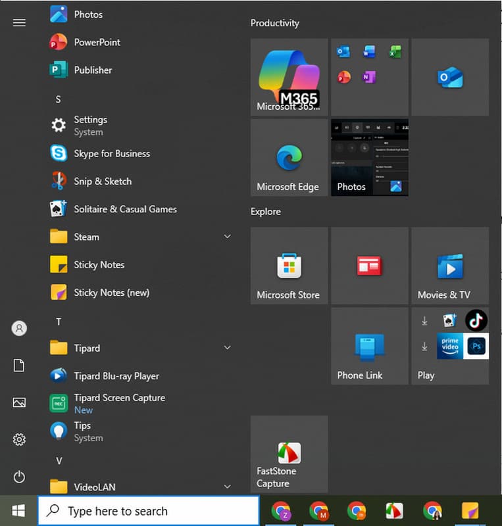Click the Windows Start button
The image size is (502, 526).
tap(18, 511)
